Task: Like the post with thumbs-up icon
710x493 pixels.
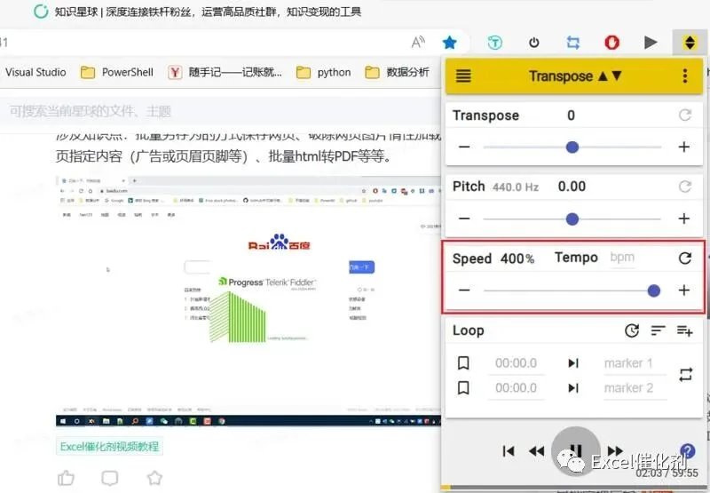Action: click(x=66, y=478)
